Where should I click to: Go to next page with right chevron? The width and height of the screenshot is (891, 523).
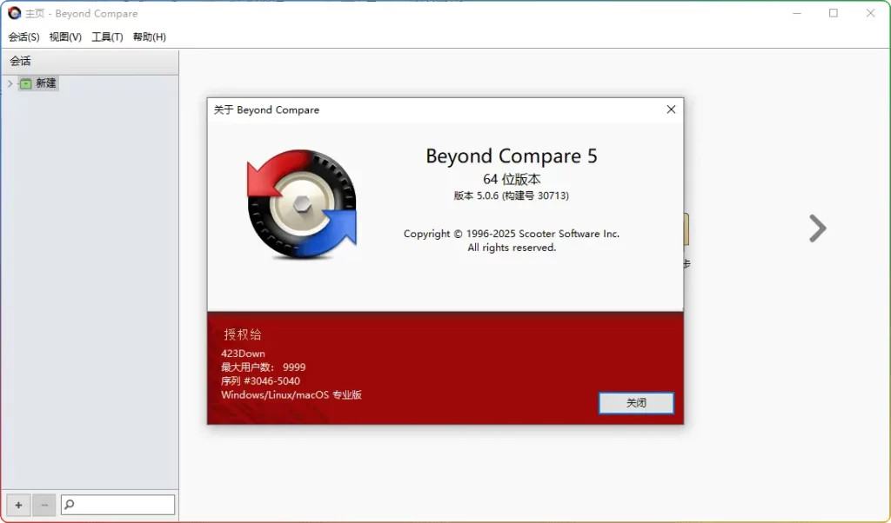tap(818, 228)
